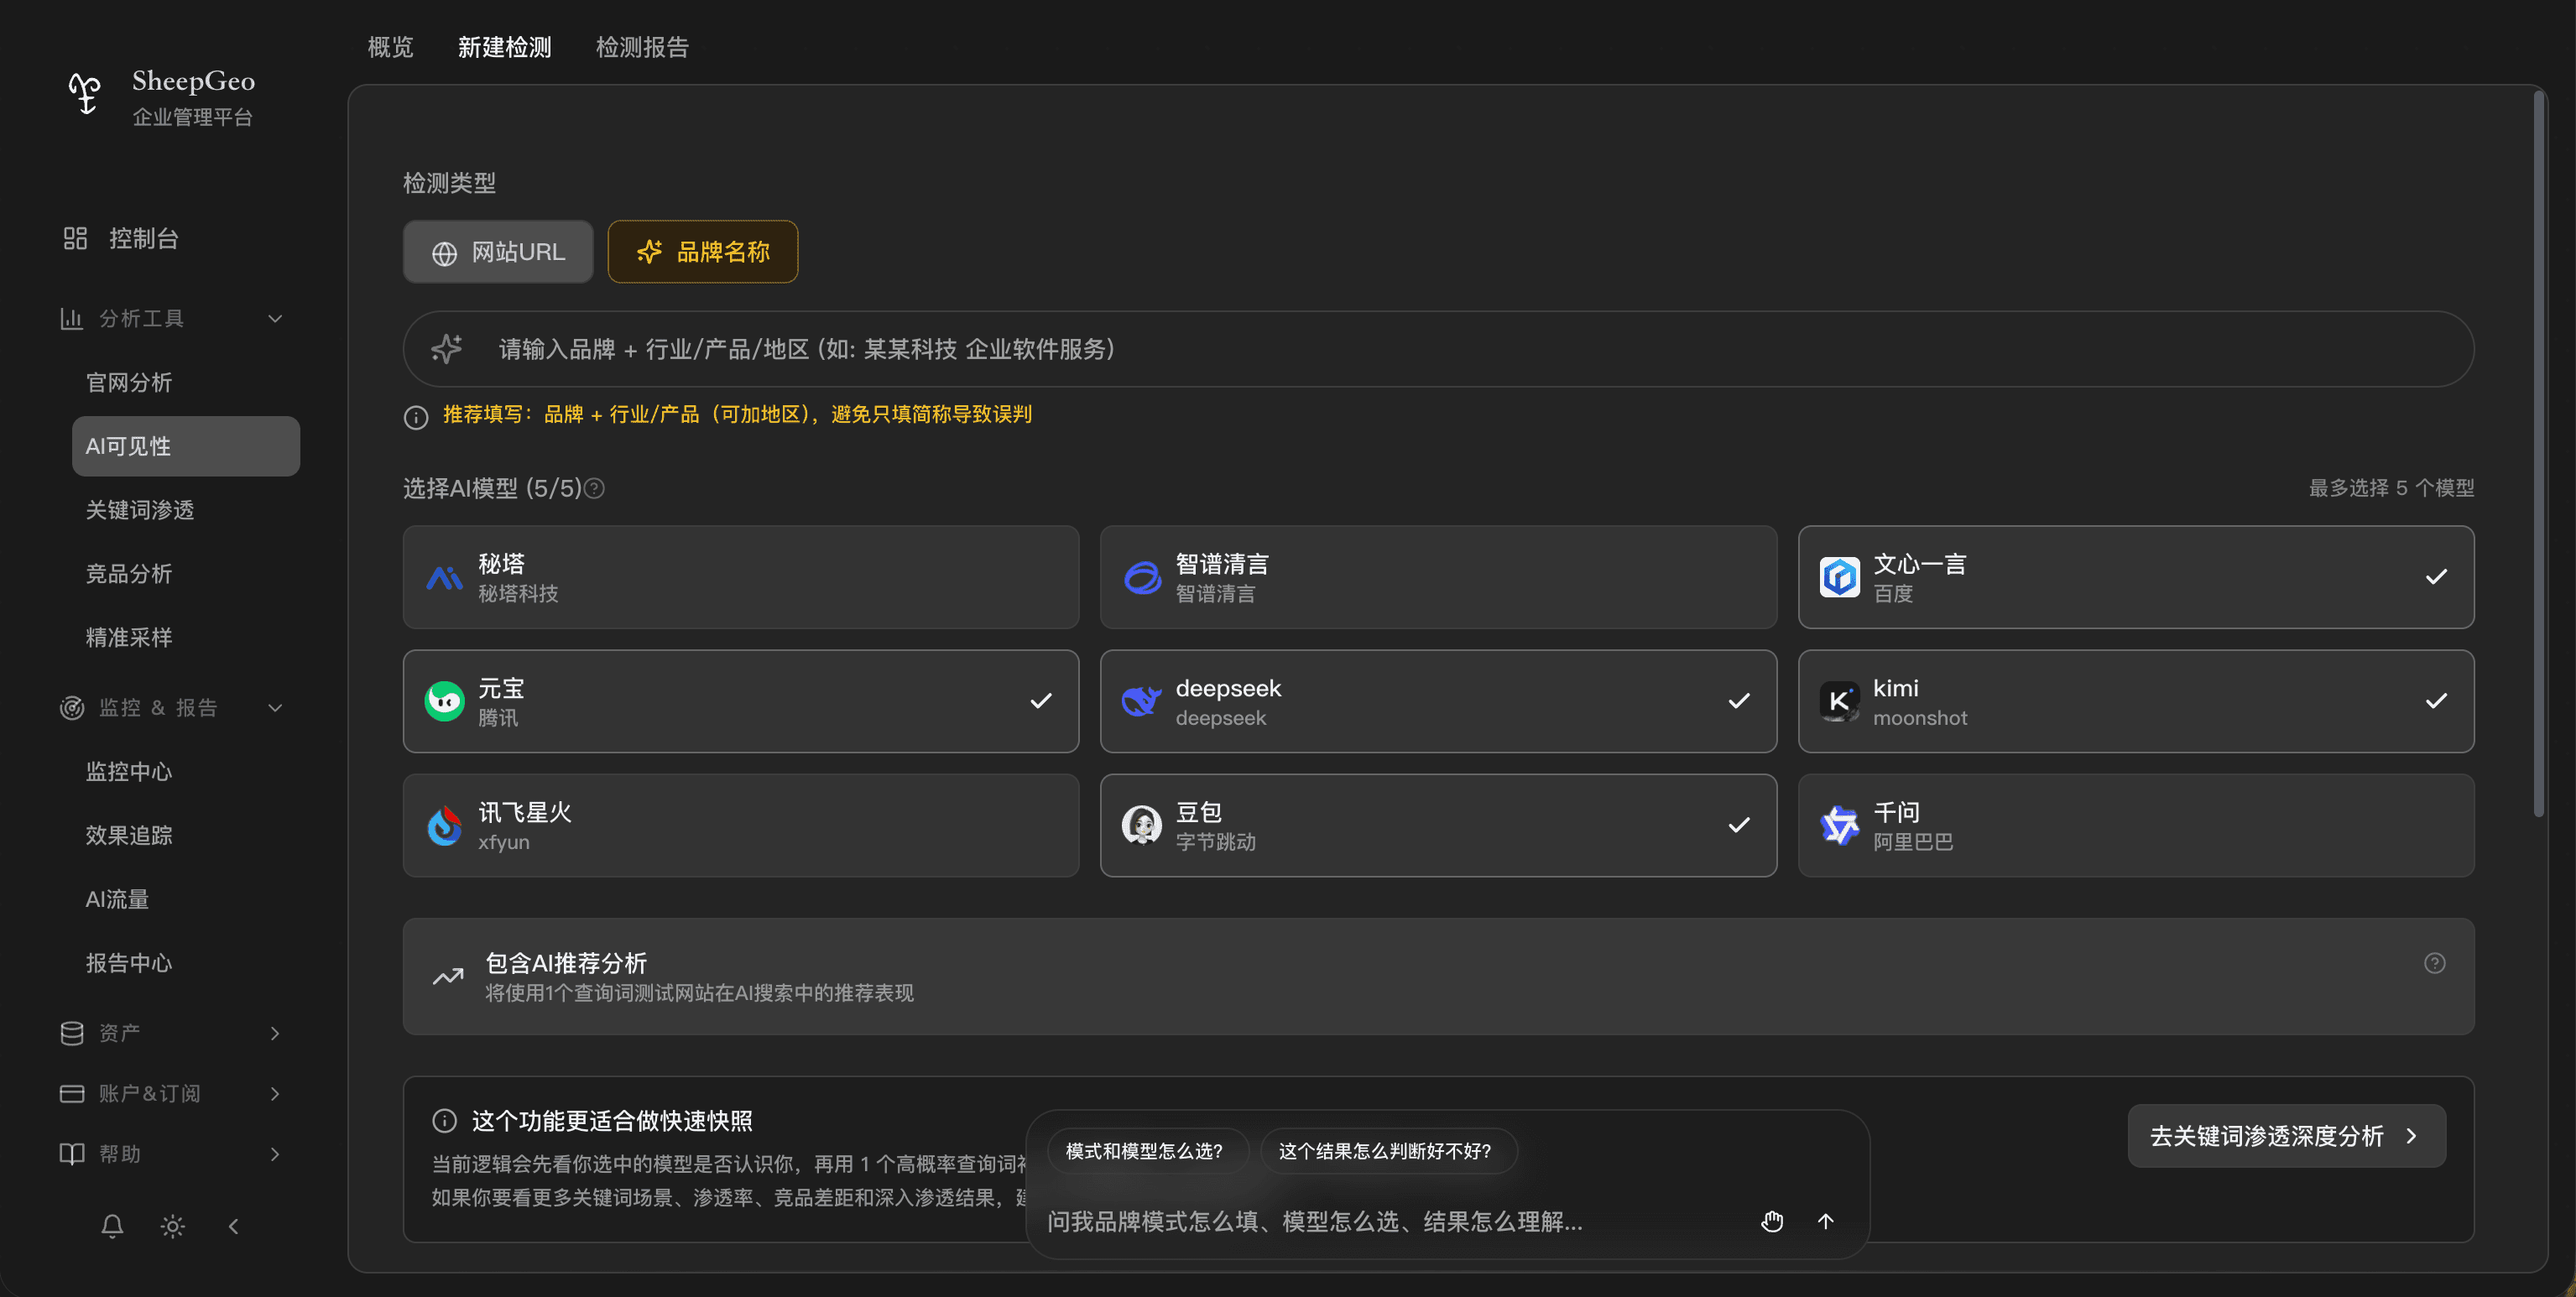Switch to the 概览 tab
The height and width of the screenshot is (1297, 2576).
pyautogui.click(x=390, y=47)
